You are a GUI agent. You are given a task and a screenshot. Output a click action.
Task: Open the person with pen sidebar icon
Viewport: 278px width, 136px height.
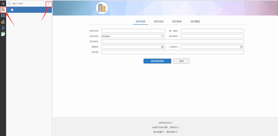3,28
